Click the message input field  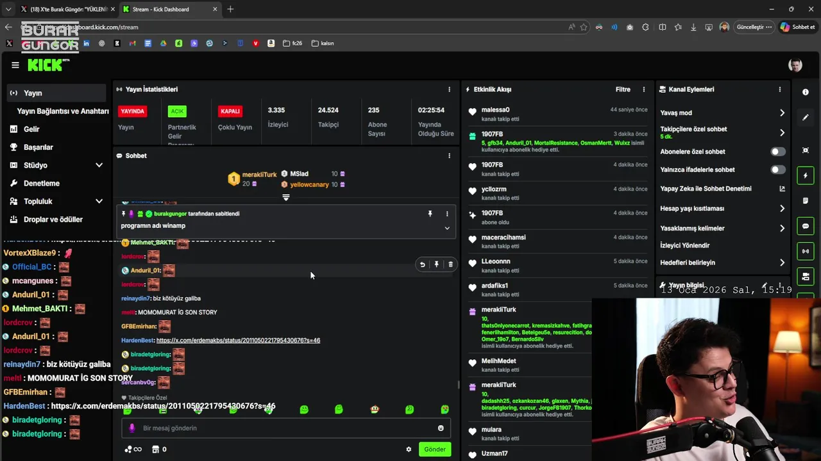286,428
